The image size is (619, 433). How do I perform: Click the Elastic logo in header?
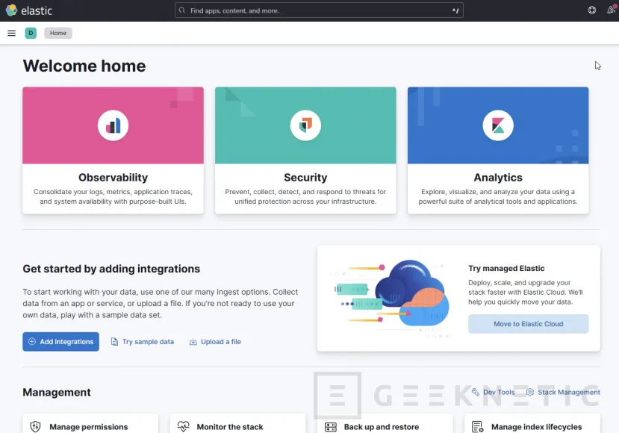28,10
